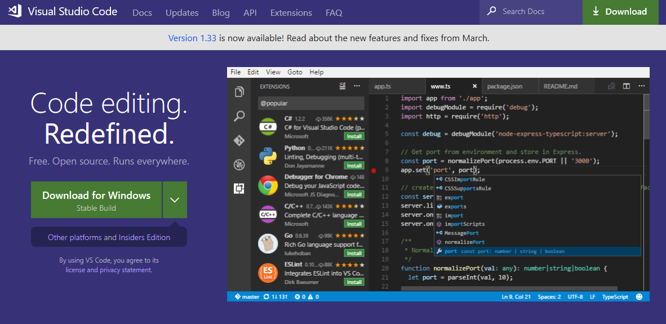666x324 pixels.
Task: Click the Debugger for Chrome logo
Action: [x=268, y=185]
